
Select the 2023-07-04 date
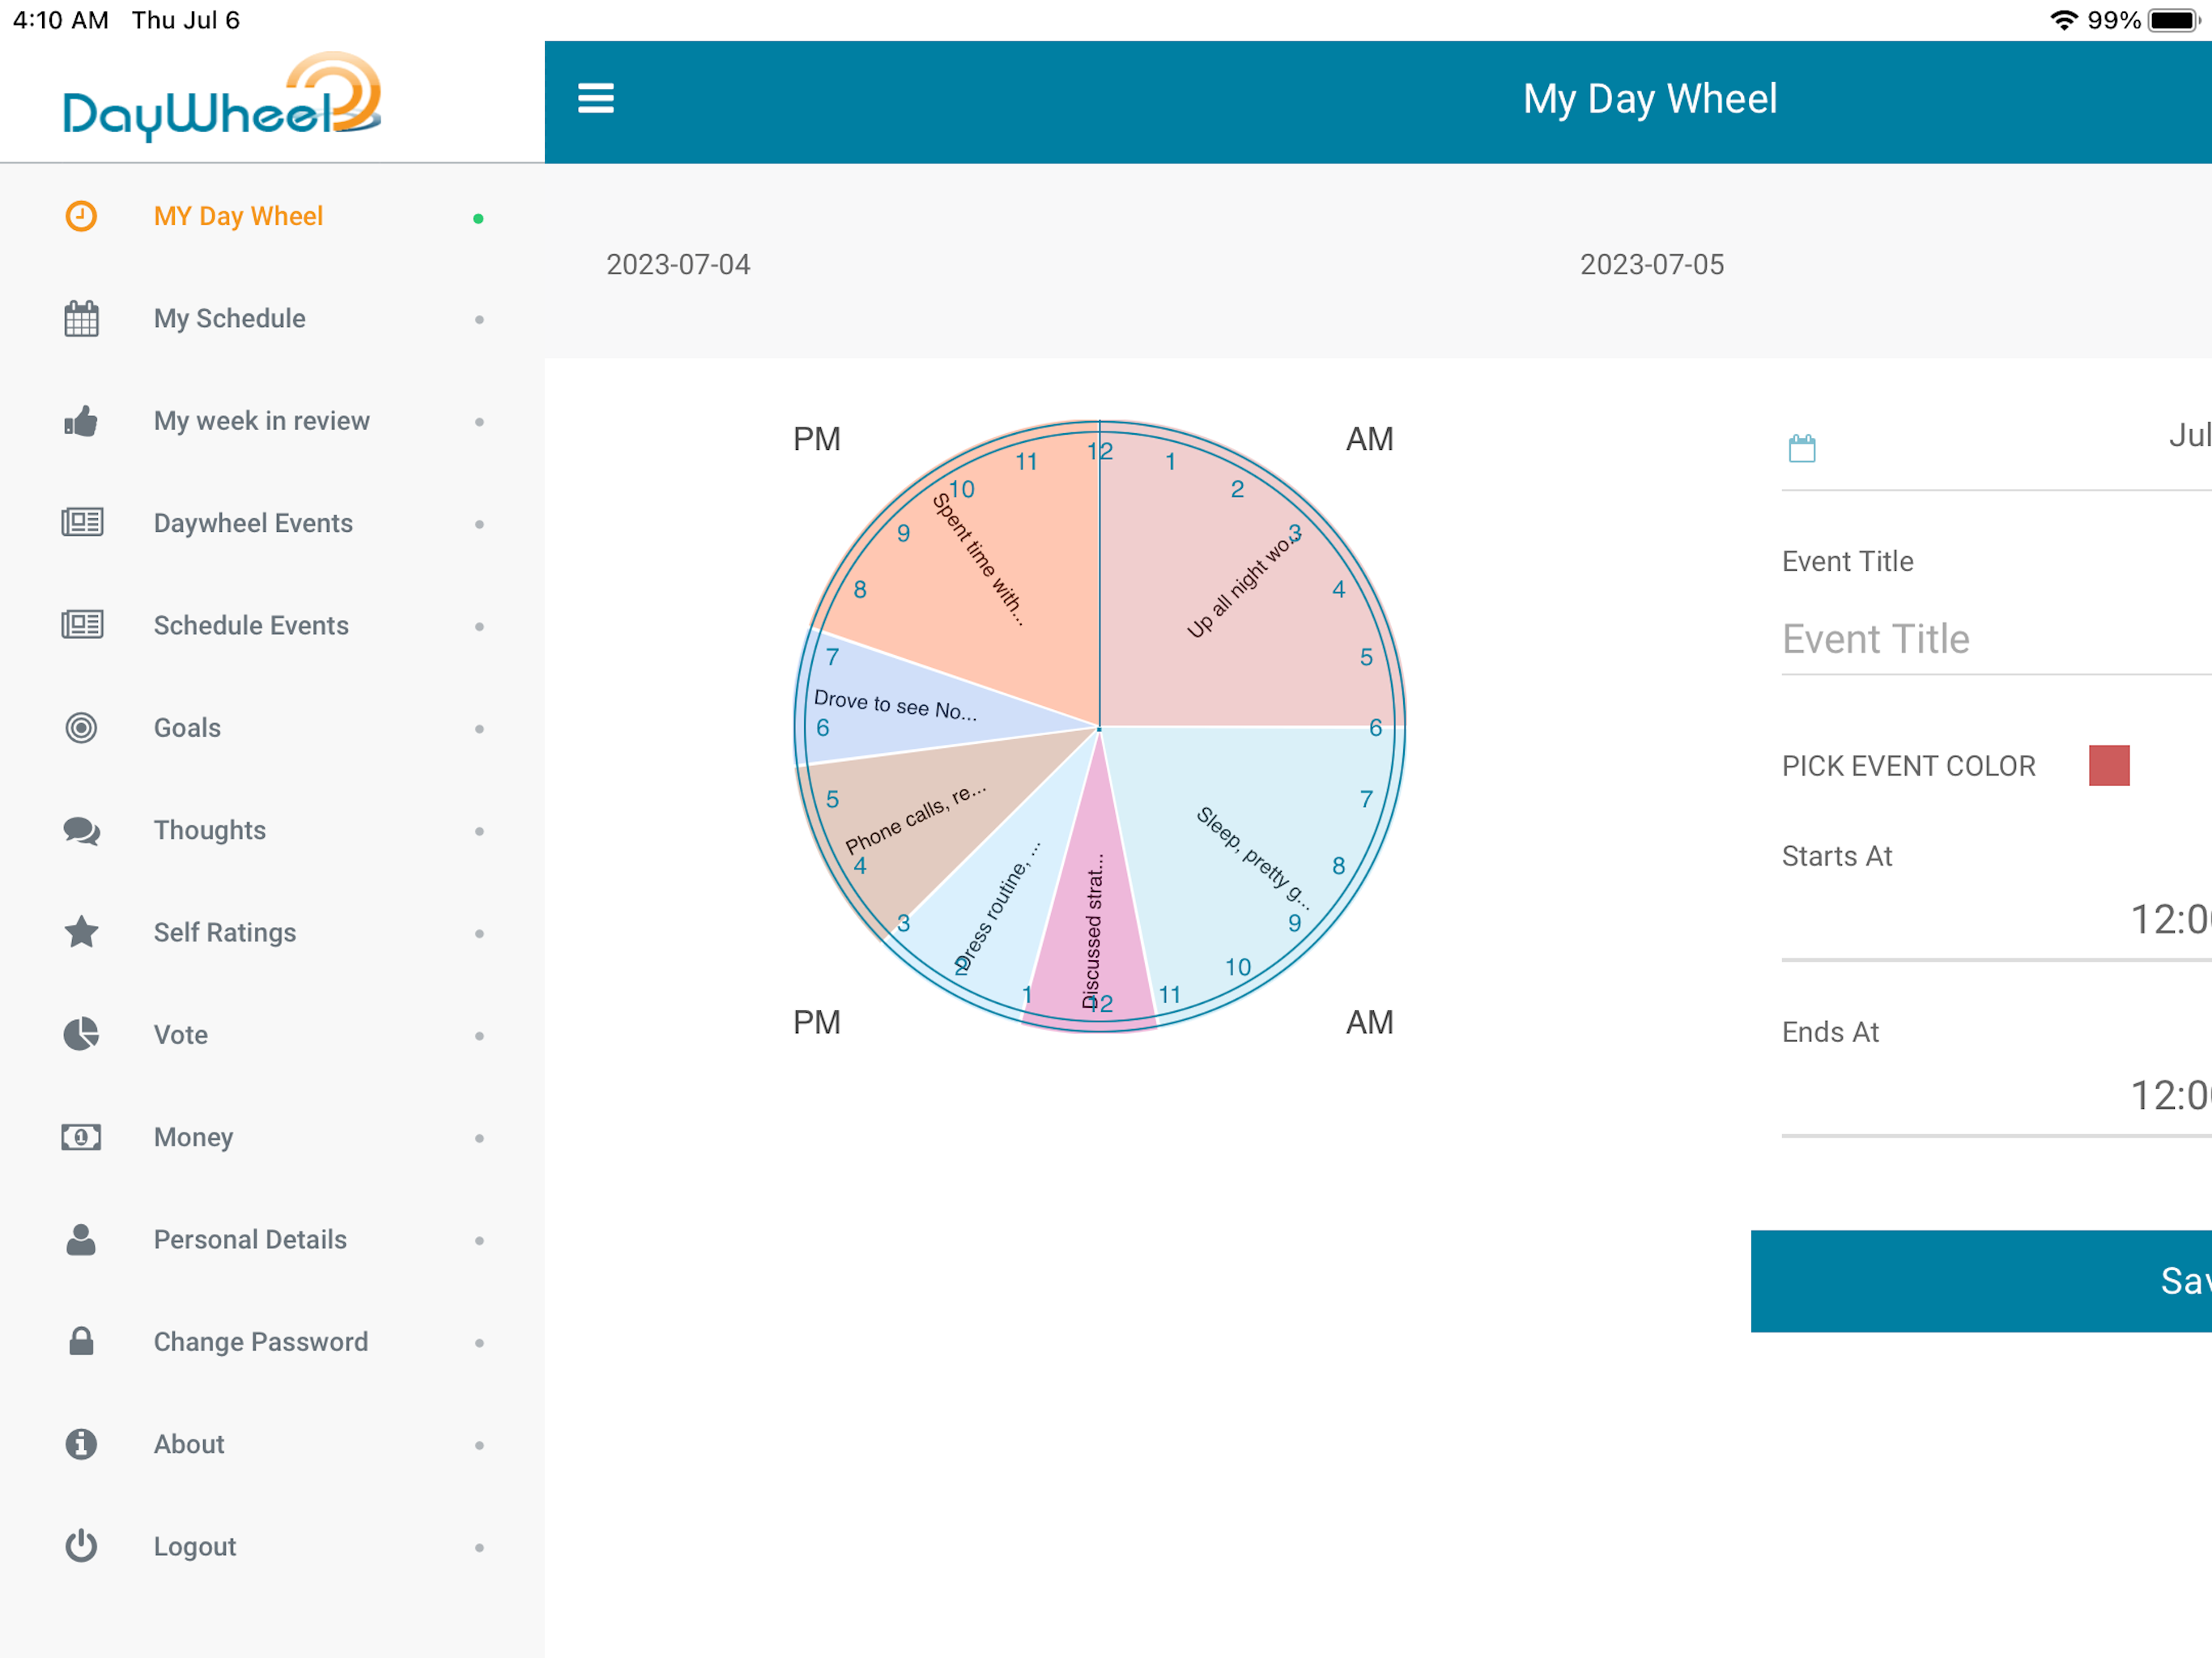point(678,265)
